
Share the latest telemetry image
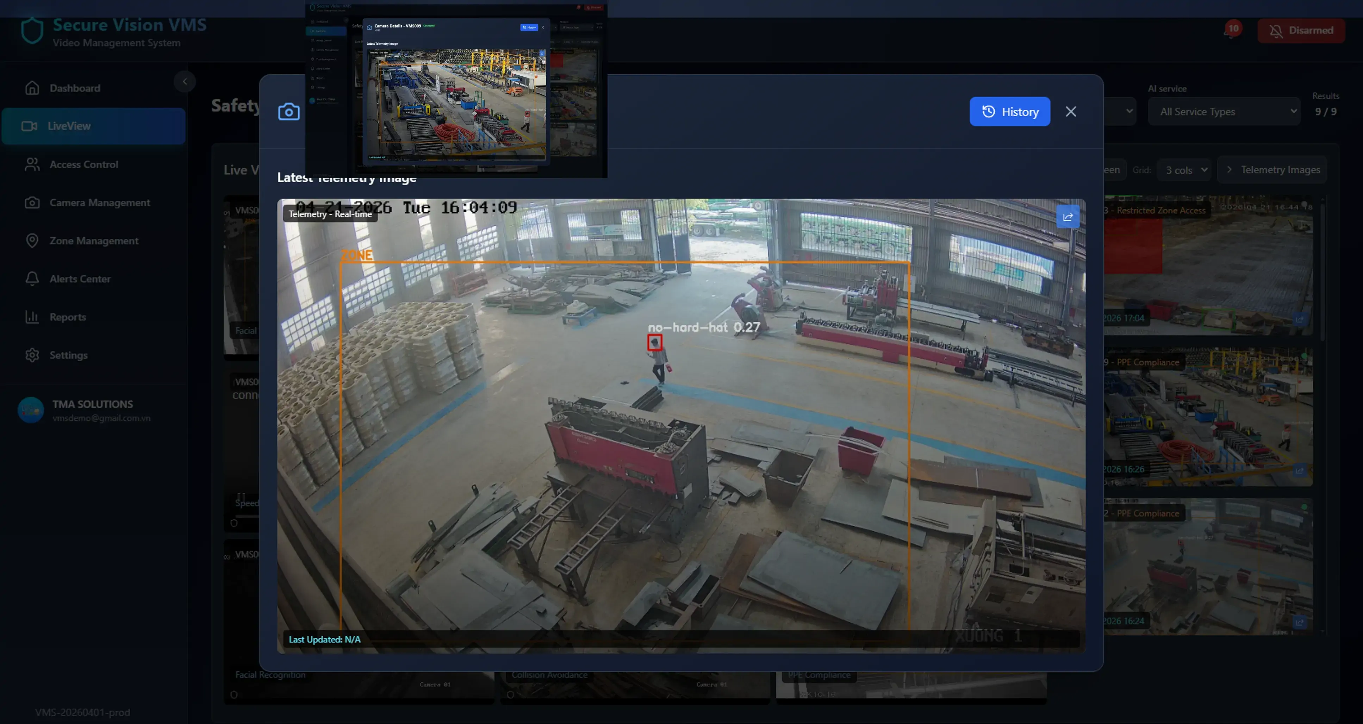click(1068, 217)
